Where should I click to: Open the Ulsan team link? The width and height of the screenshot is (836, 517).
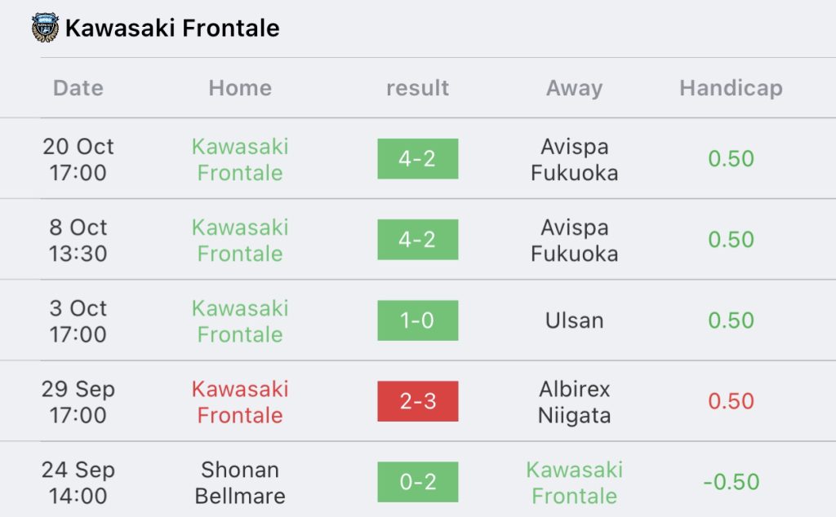click(x=574, y=320)
